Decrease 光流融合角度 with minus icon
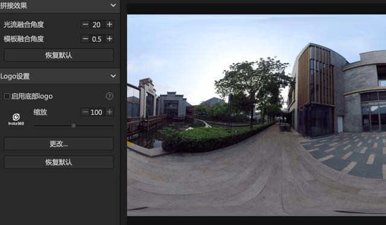The image size is (386, 225). (85, 24)
